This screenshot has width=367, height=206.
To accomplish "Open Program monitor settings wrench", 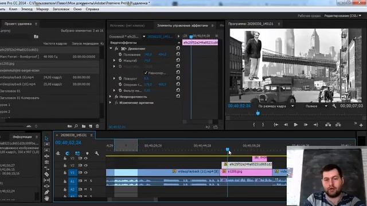I will click(334, 106).
